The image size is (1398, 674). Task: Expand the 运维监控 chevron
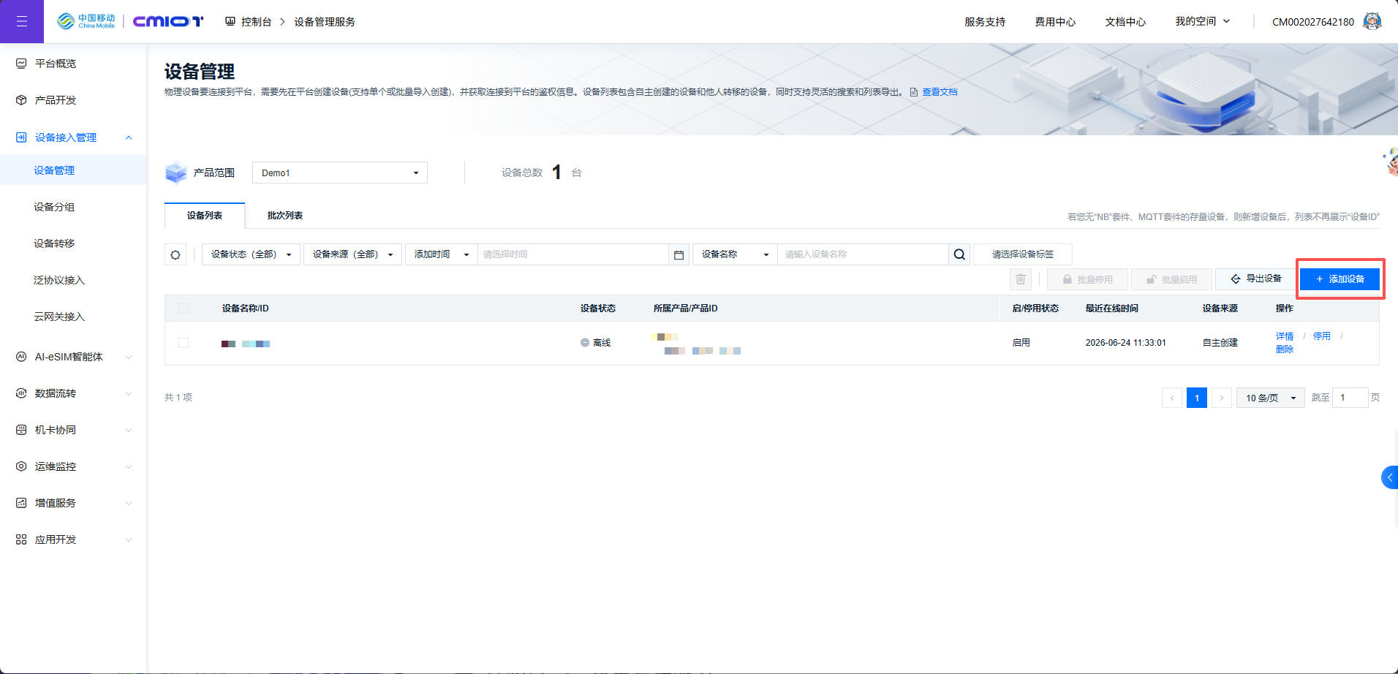pyautogui.click(x=129, y=466)
